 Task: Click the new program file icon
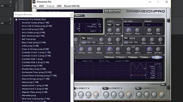(106, 11)
